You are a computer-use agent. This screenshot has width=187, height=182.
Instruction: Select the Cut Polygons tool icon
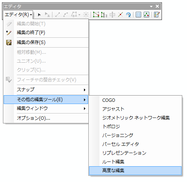[112, 15]
